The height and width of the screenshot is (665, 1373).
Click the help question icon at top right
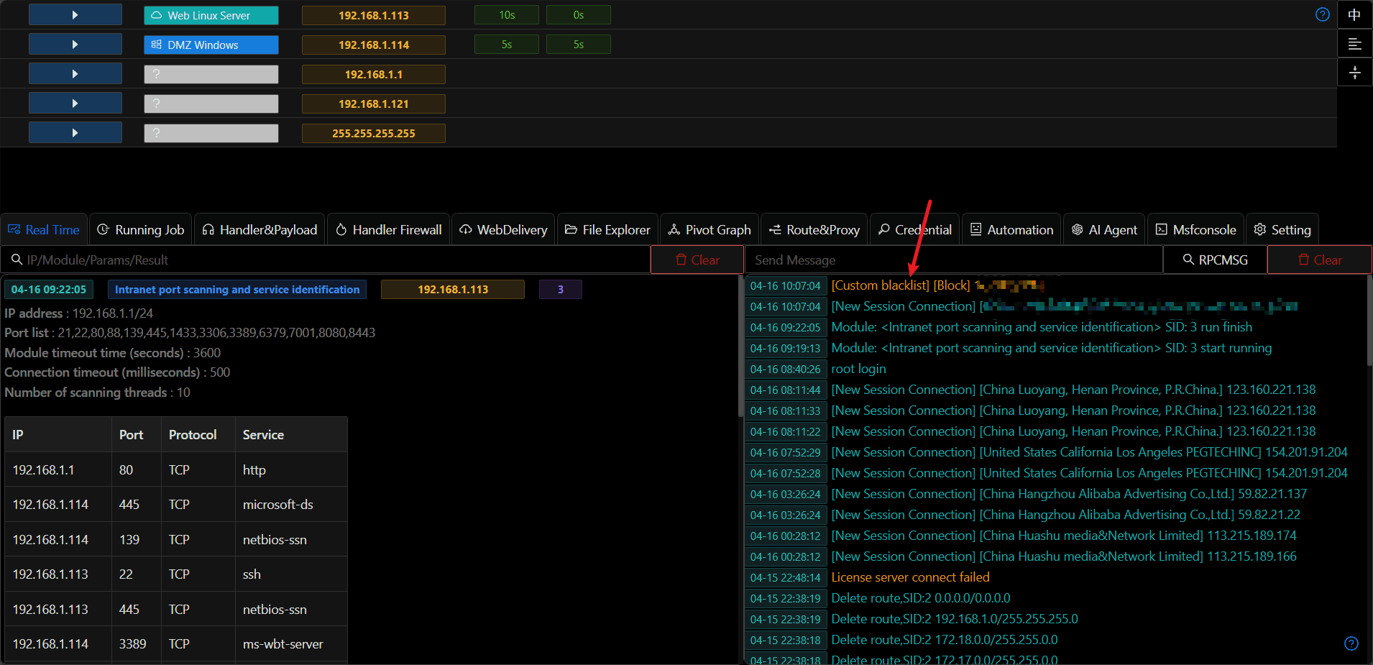[1322, 15]
